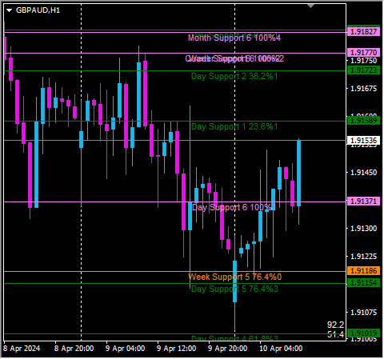Viewport: 384px width, 359px height.
Task: Select the 1.91186 orange price label
Action: [x=364, y=271]
